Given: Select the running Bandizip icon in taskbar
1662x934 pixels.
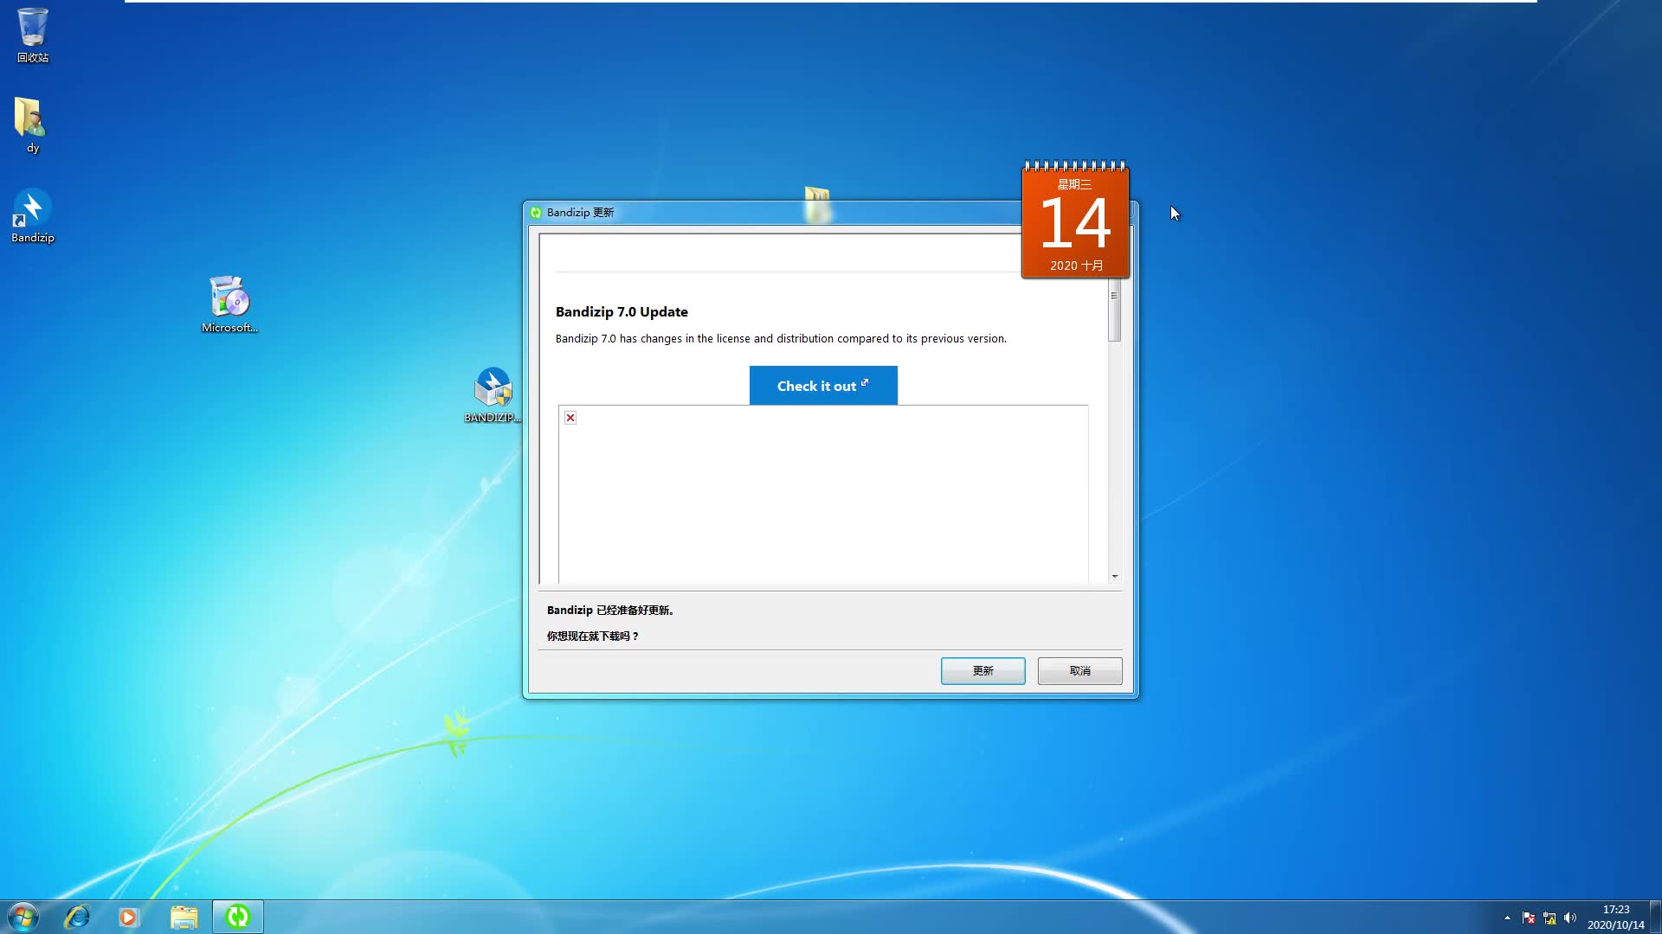Looking at the screenshot, I should tap(237, 916).
